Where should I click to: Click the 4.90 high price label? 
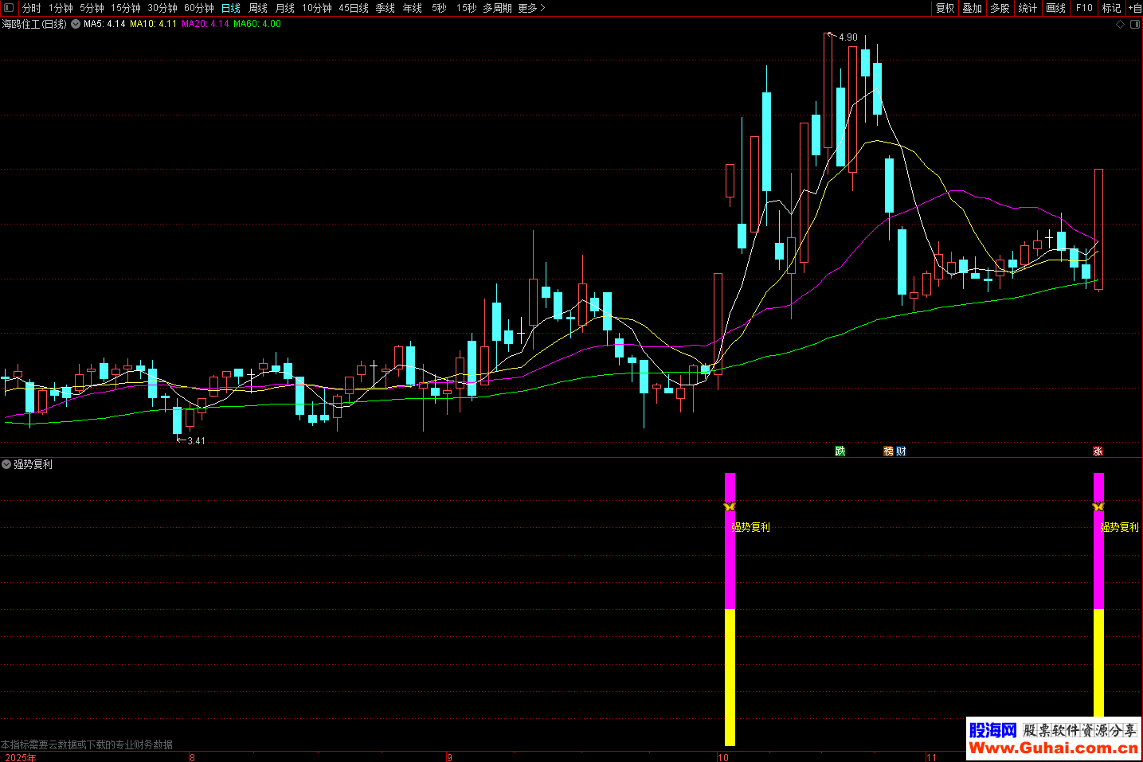[847, 37]
